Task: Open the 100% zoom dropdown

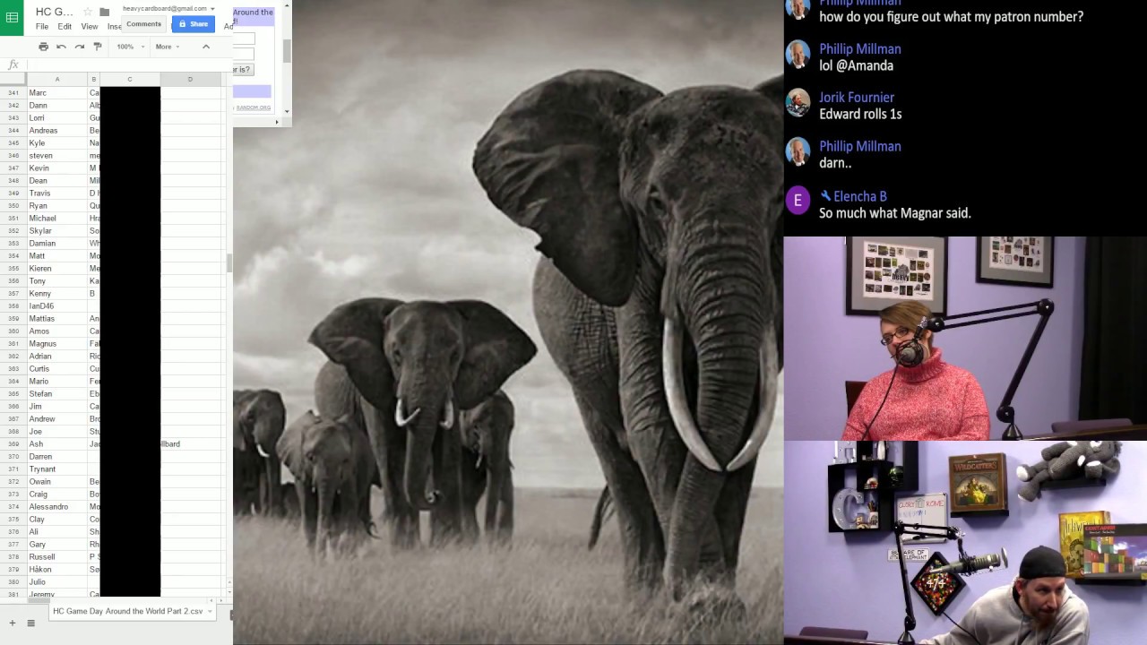Action: point(130,47)
